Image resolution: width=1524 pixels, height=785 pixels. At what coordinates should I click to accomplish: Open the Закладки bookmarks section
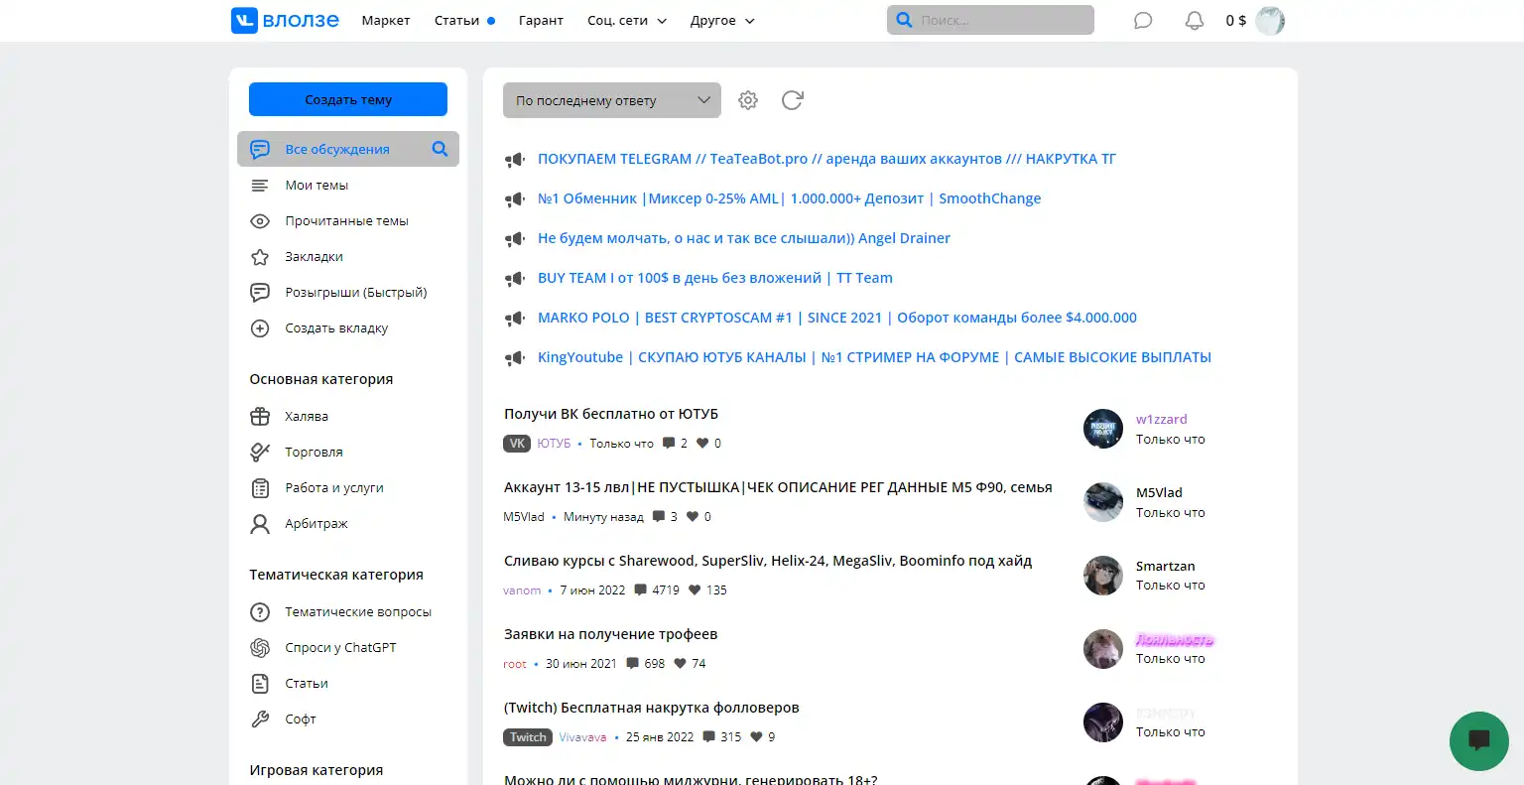(314, 257)
